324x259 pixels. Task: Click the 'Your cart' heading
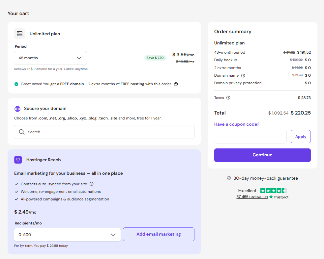[18, 13]
